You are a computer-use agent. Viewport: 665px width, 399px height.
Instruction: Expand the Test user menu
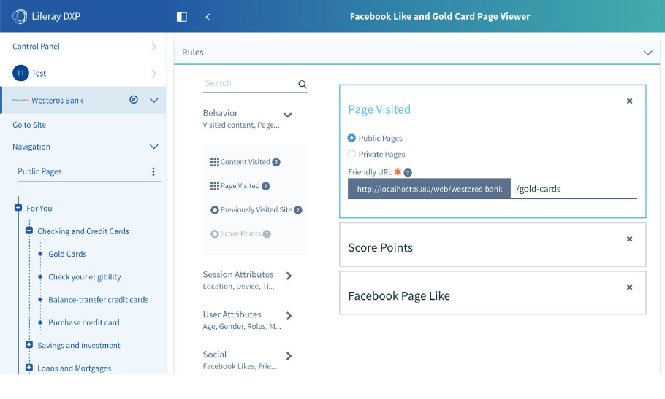coord(154,74)
